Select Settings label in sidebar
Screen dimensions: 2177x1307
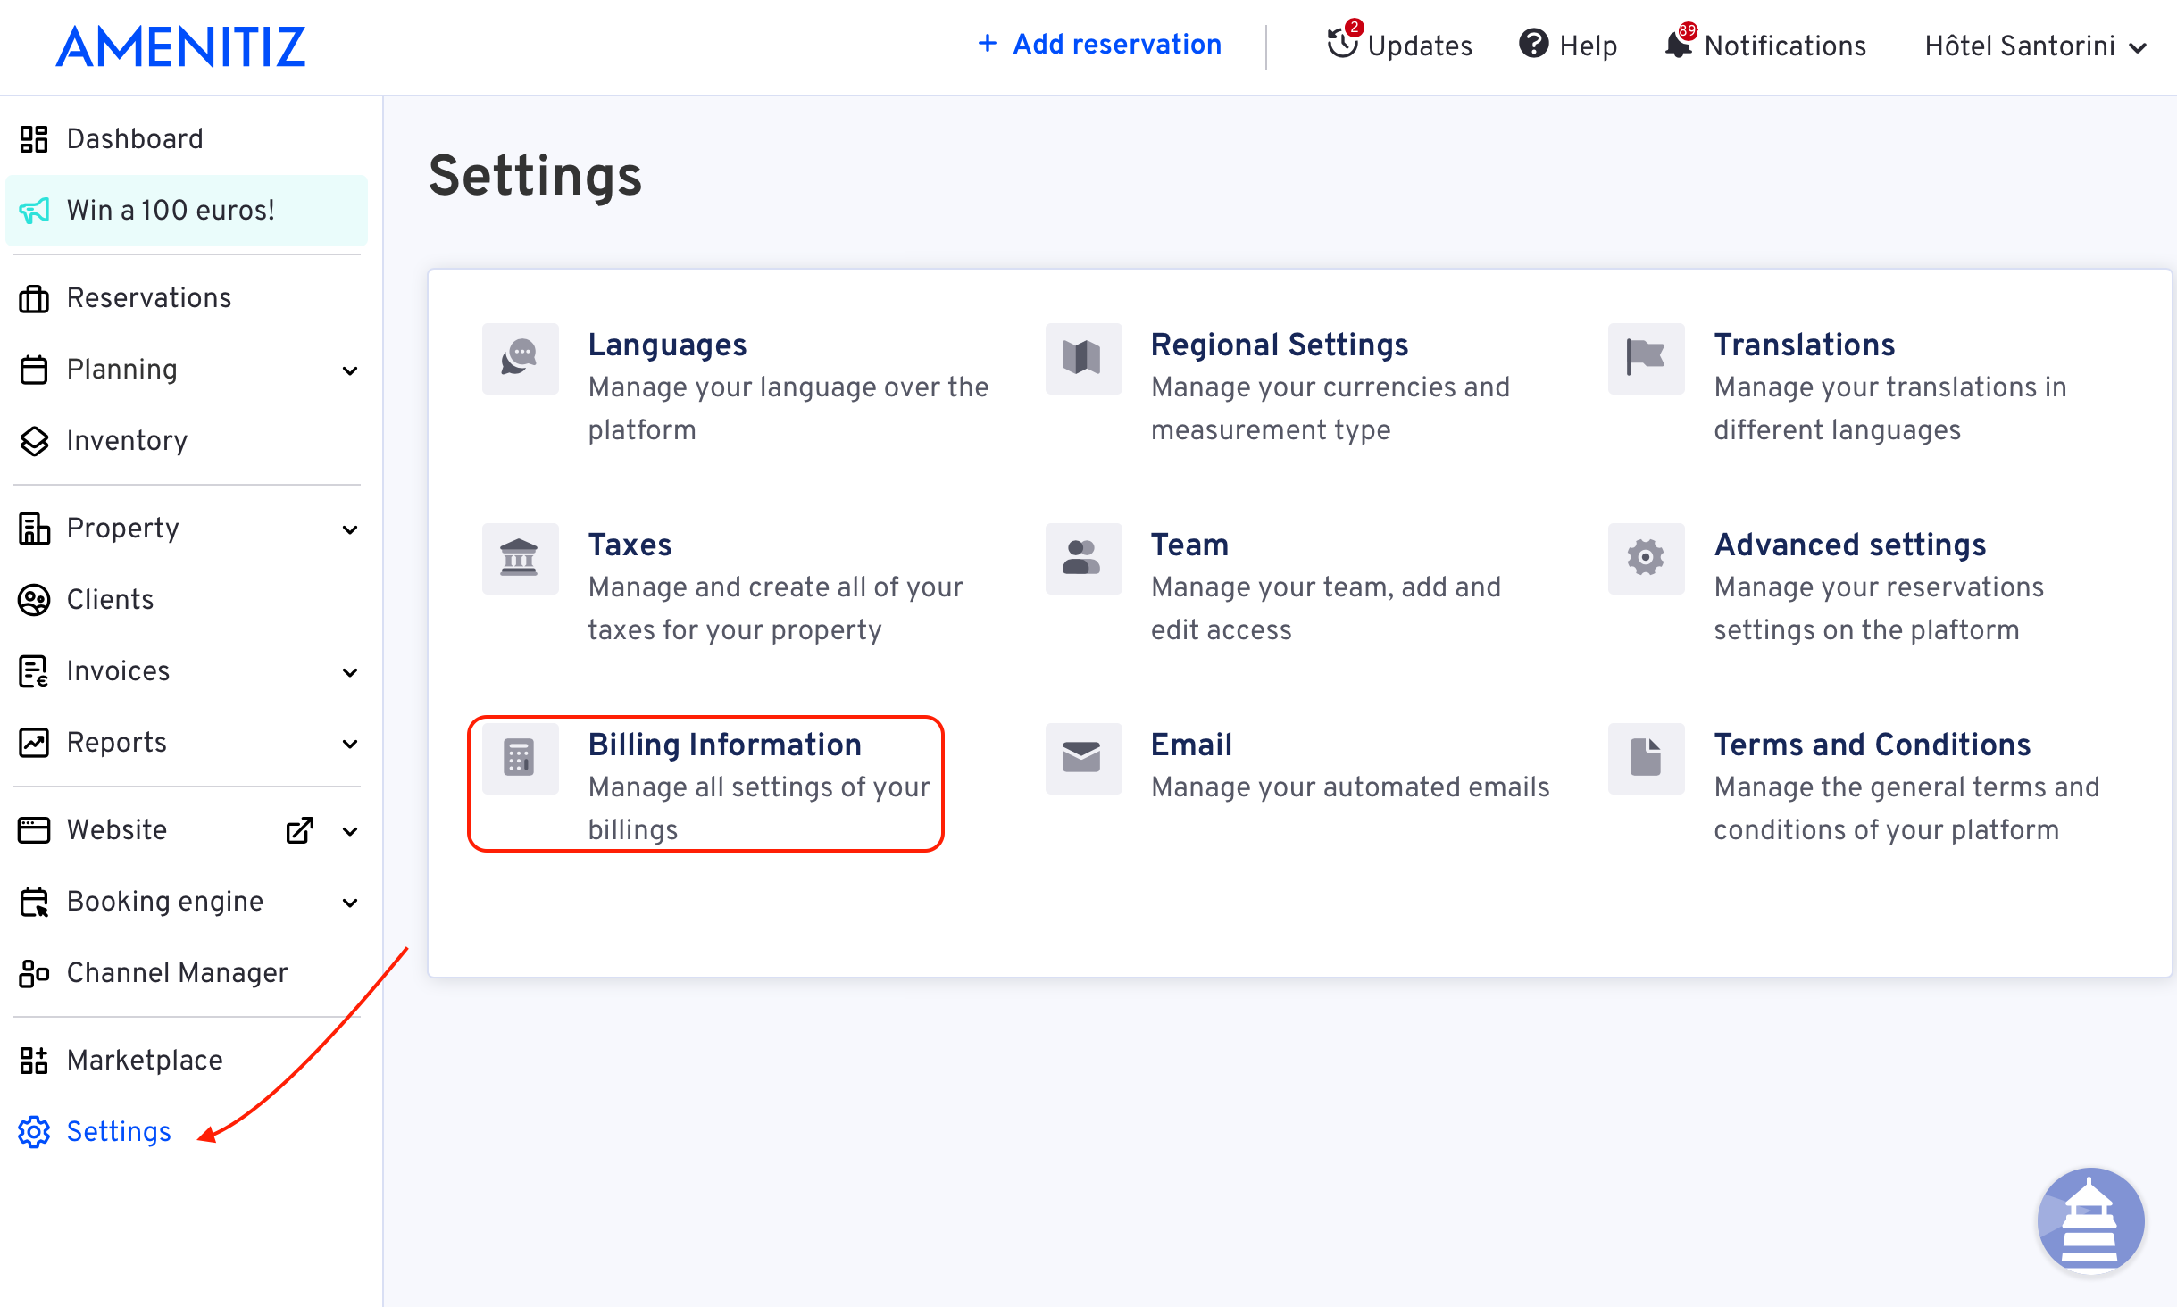coord(119,1132)
